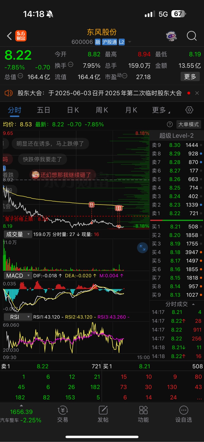This screenshot has width=204, height=442.
Task: Tap the 卖1 queue header 721
Action: pyautogui.click(x=51, y=366)
